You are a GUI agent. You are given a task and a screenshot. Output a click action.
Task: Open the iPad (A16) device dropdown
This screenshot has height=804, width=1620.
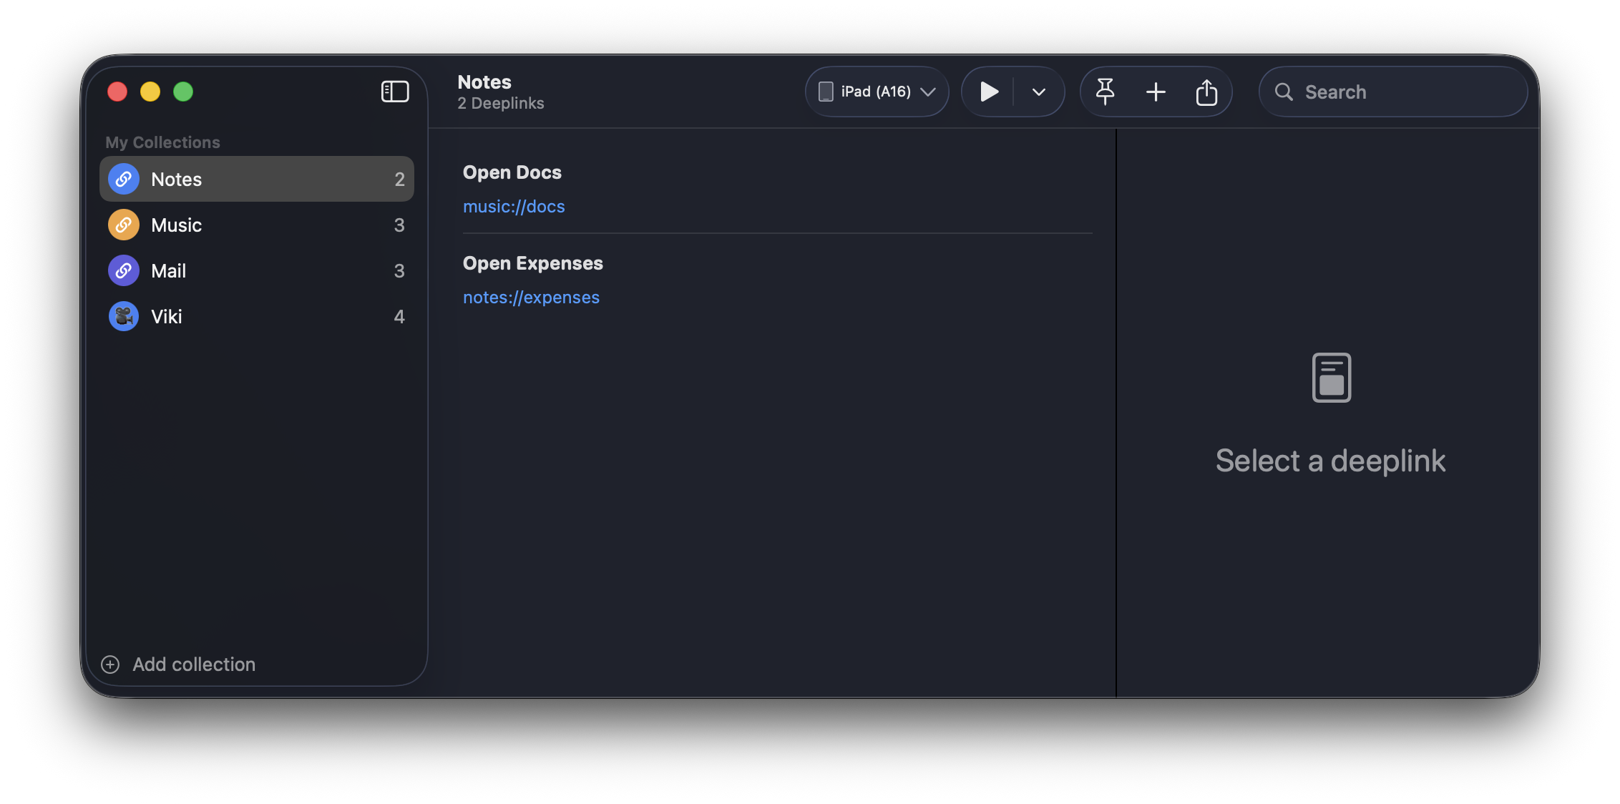pos(877,92)
